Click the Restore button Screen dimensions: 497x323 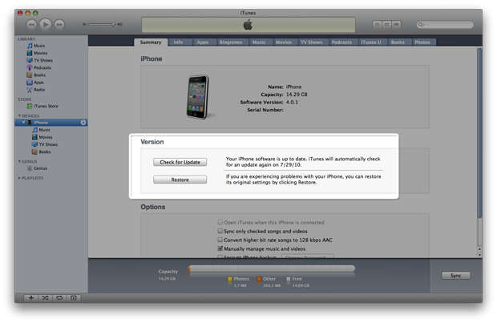tap(180, 180)
